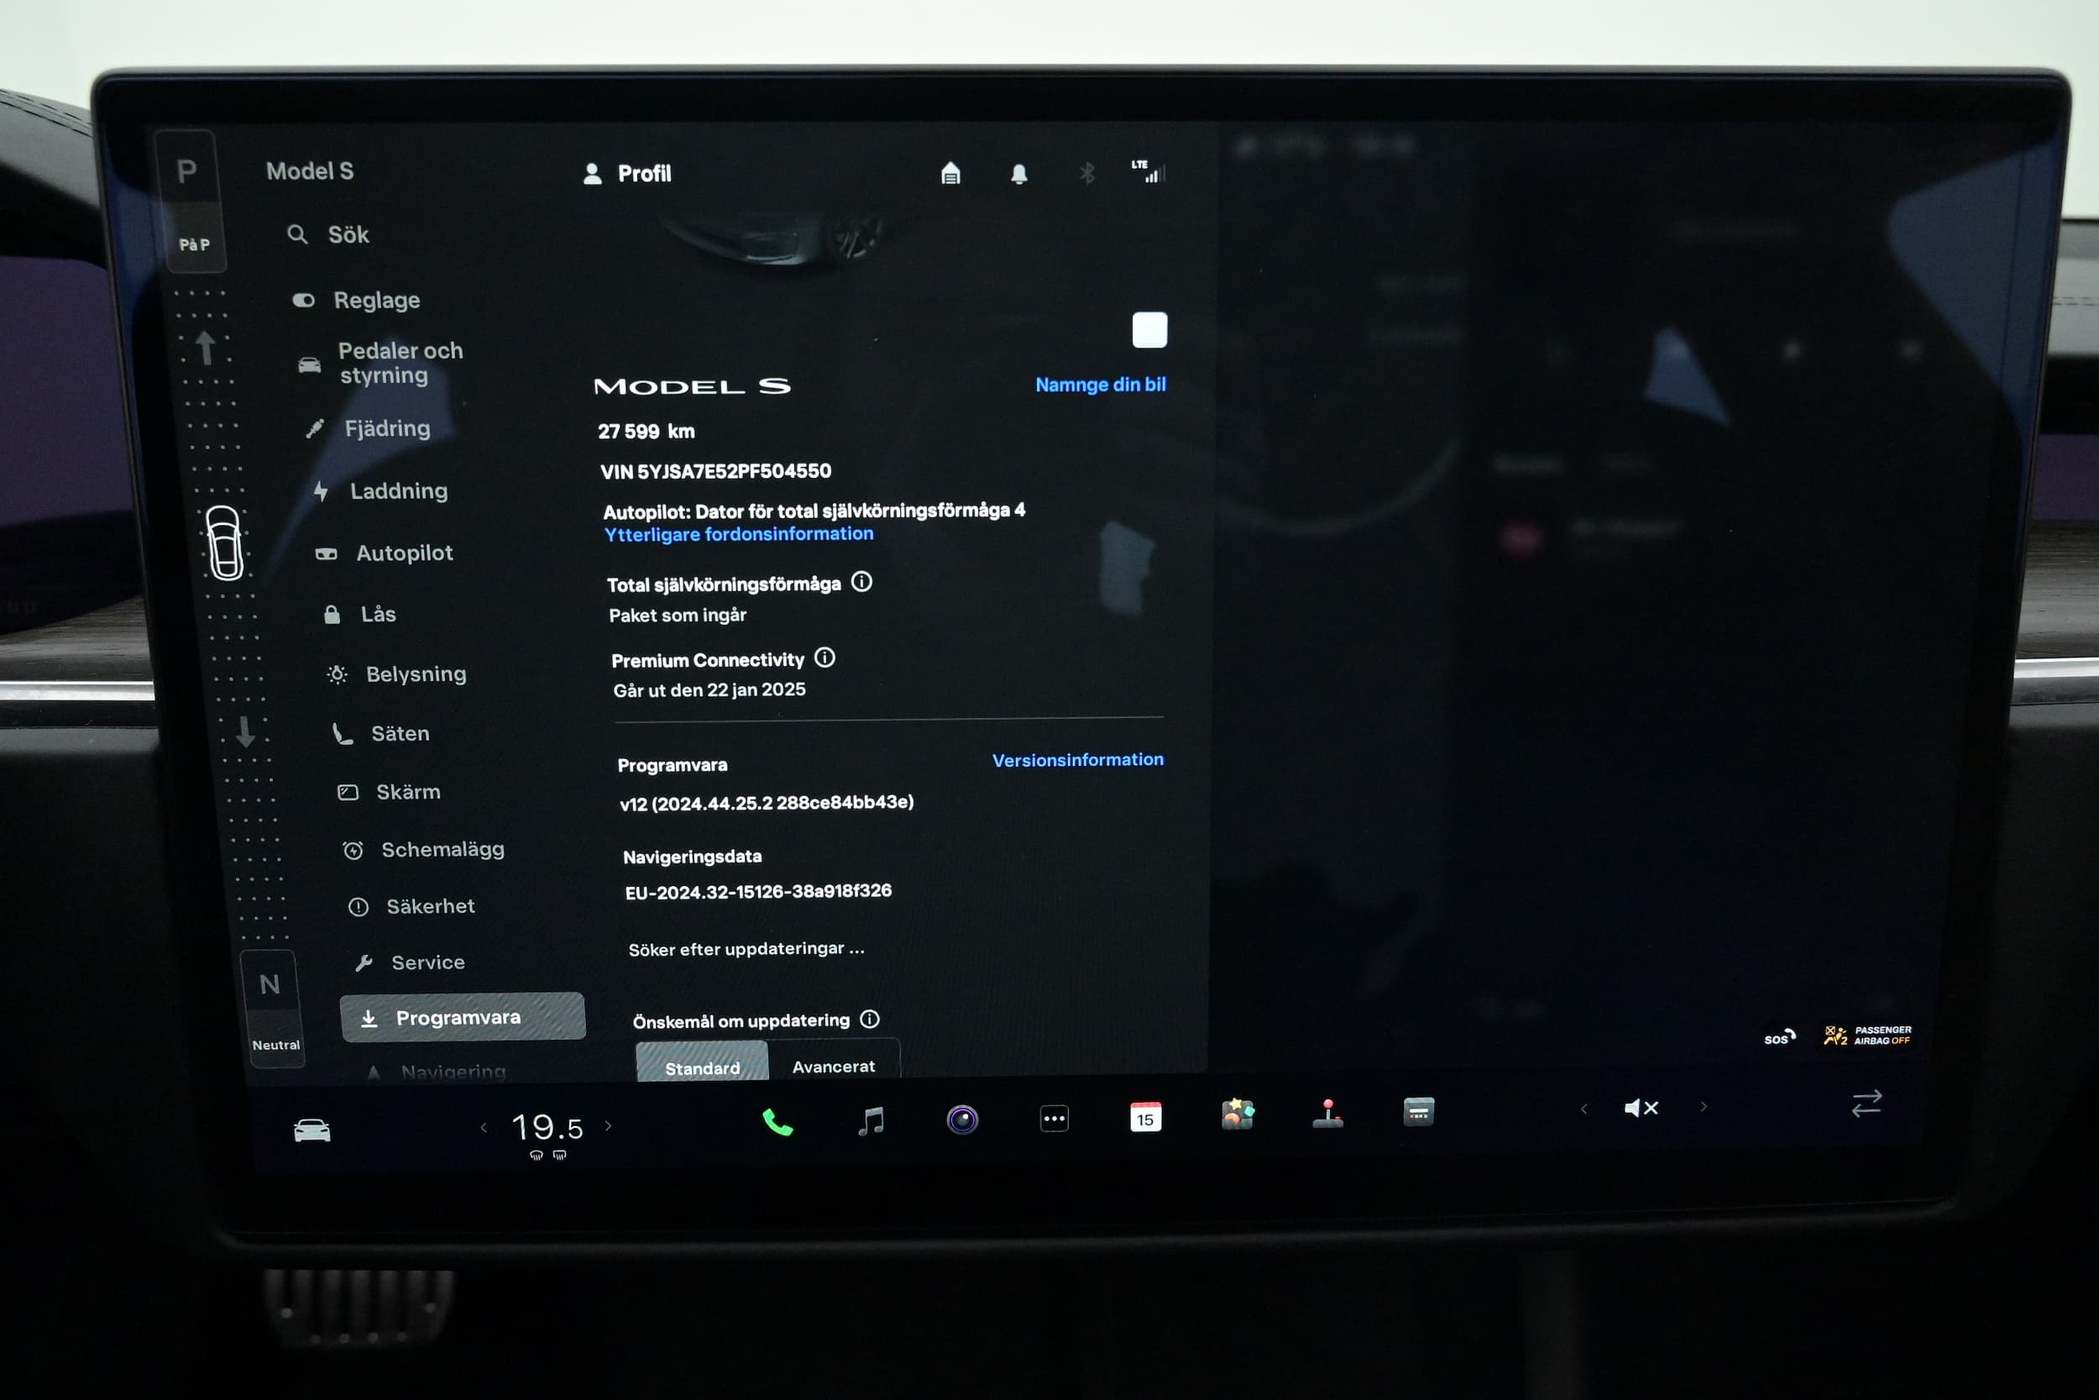2099x1400 pixels.
Task: Tap the VIN 5YJSA7E52PF504550 text
Action: tap(715, 470)
